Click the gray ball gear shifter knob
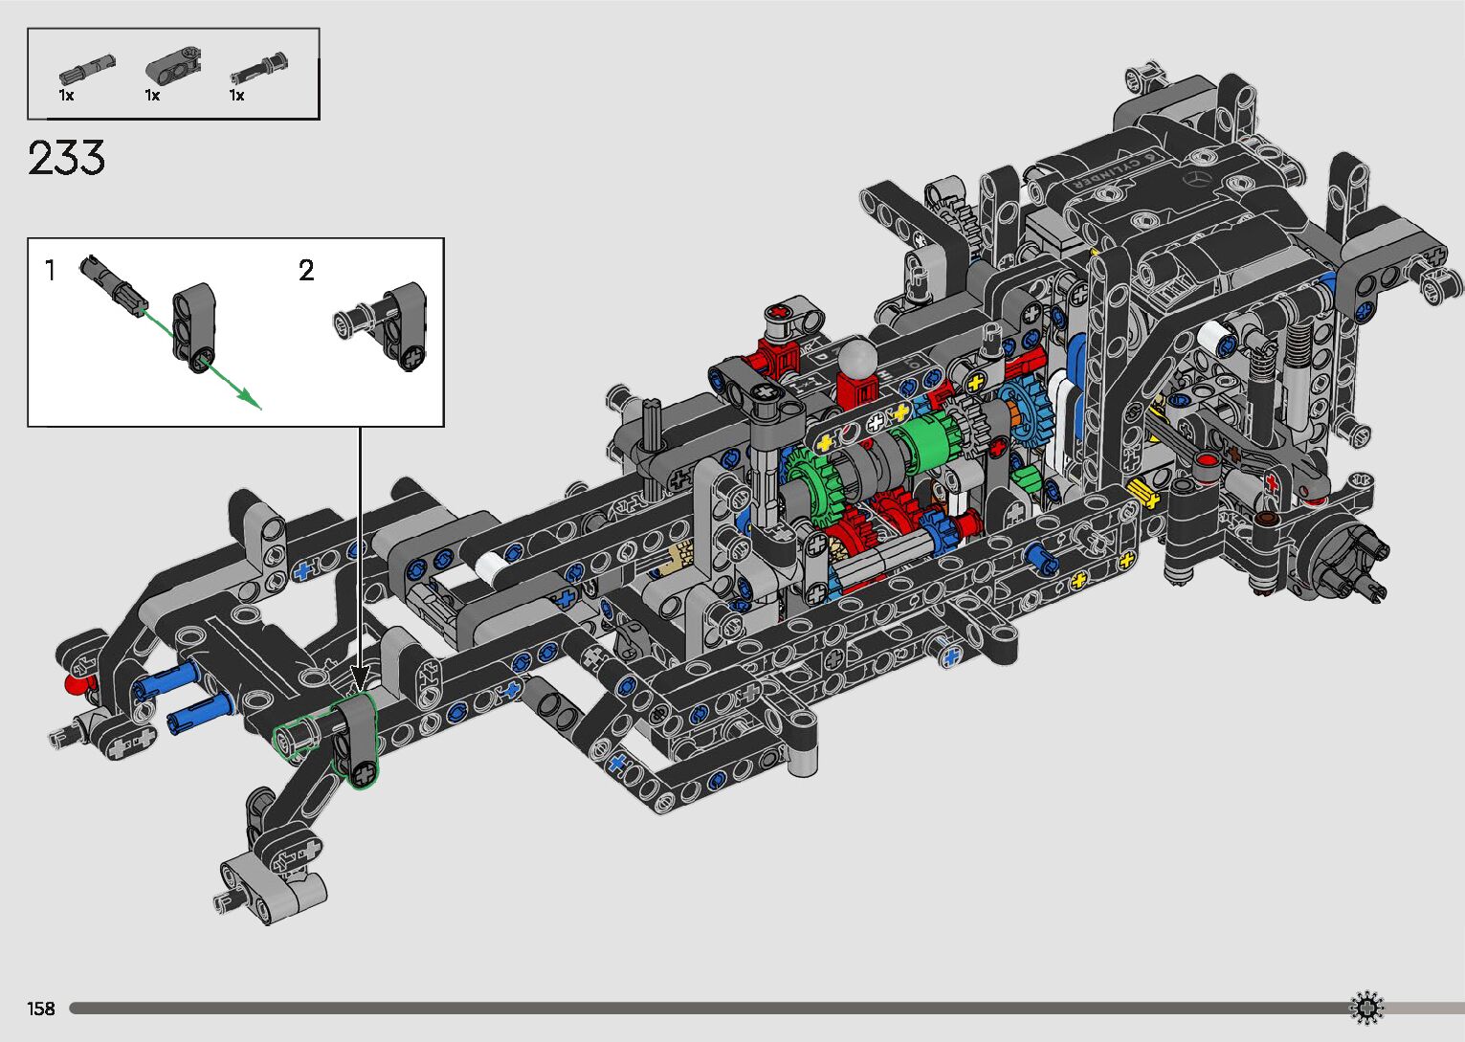The height and width of the screenshot is (1042, 1465). coord(858,359)
